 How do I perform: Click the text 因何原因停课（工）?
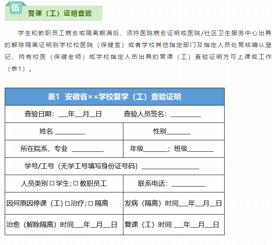(35, 204)
